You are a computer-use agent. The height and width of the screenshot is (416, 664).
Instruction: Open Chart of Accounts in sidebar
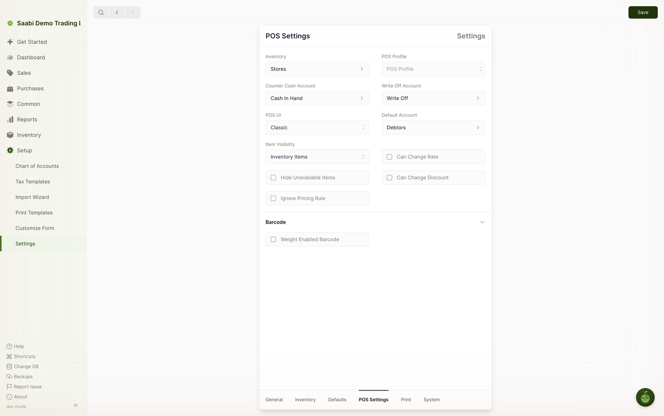coord(37,166)
